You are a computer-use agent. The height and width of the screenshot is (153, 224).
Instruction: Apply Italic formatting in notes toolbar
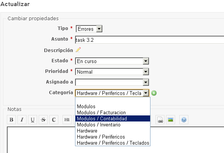click(22, 120)
